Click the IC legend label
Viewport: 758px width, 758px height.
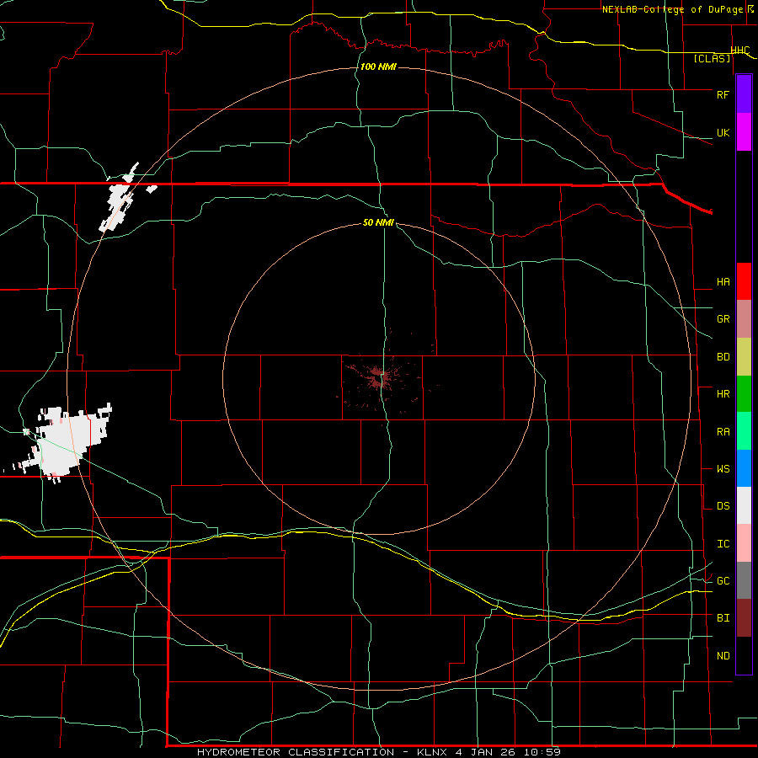(x=723, y=544)
